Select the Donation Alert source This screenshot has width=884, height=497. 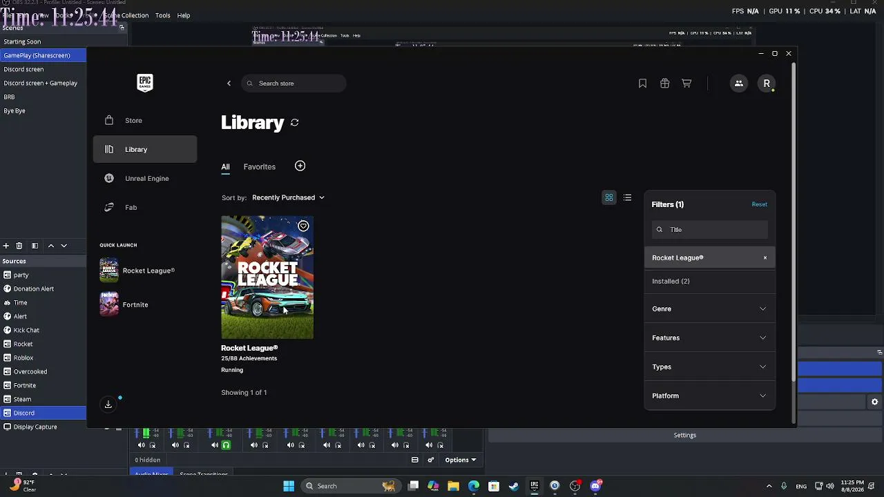[44, 289]
